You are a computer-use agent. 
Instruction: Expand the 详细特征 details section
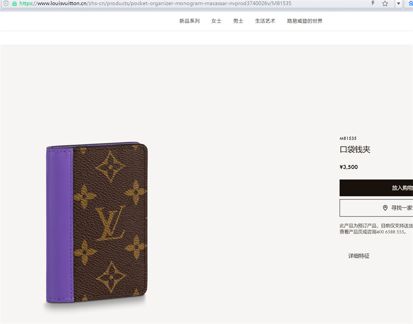click(359, 256)
